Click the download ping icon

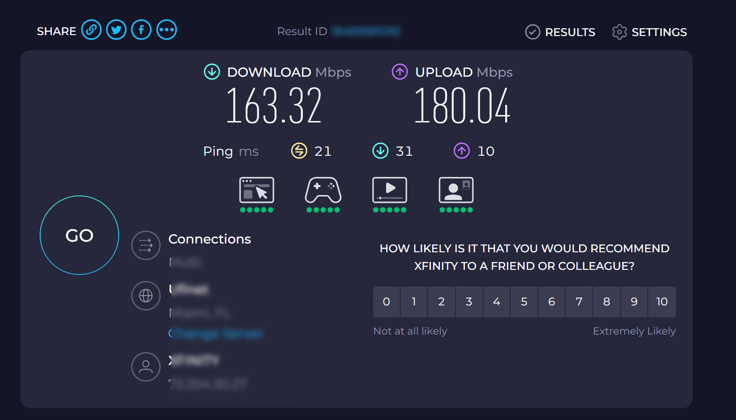(380, 151)
